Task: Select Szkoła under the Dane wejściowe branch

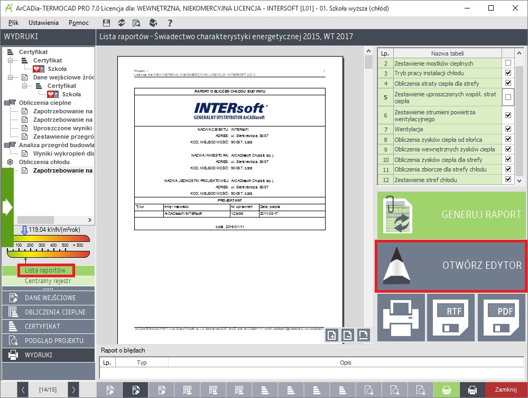Action: (71, 94)
